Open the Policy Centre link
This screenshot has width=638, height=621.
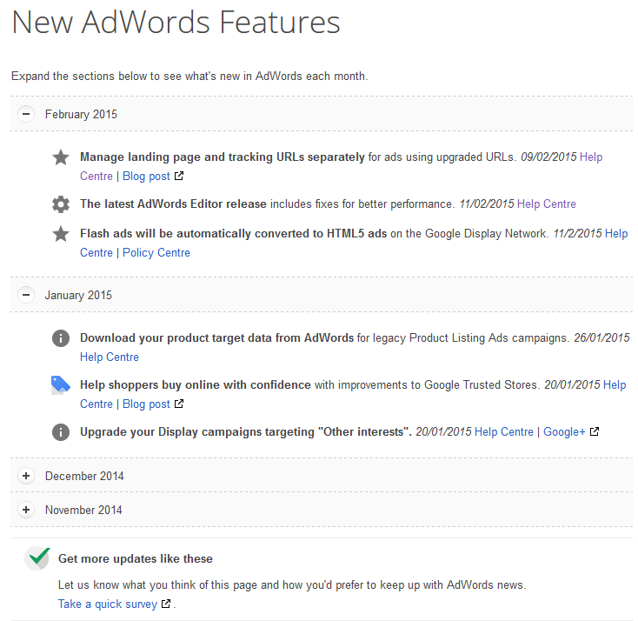pos(156,252)
